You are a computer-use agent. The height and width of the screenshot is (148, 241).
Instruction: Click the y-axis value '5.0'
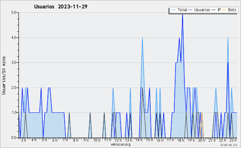[x=14, y=12]
